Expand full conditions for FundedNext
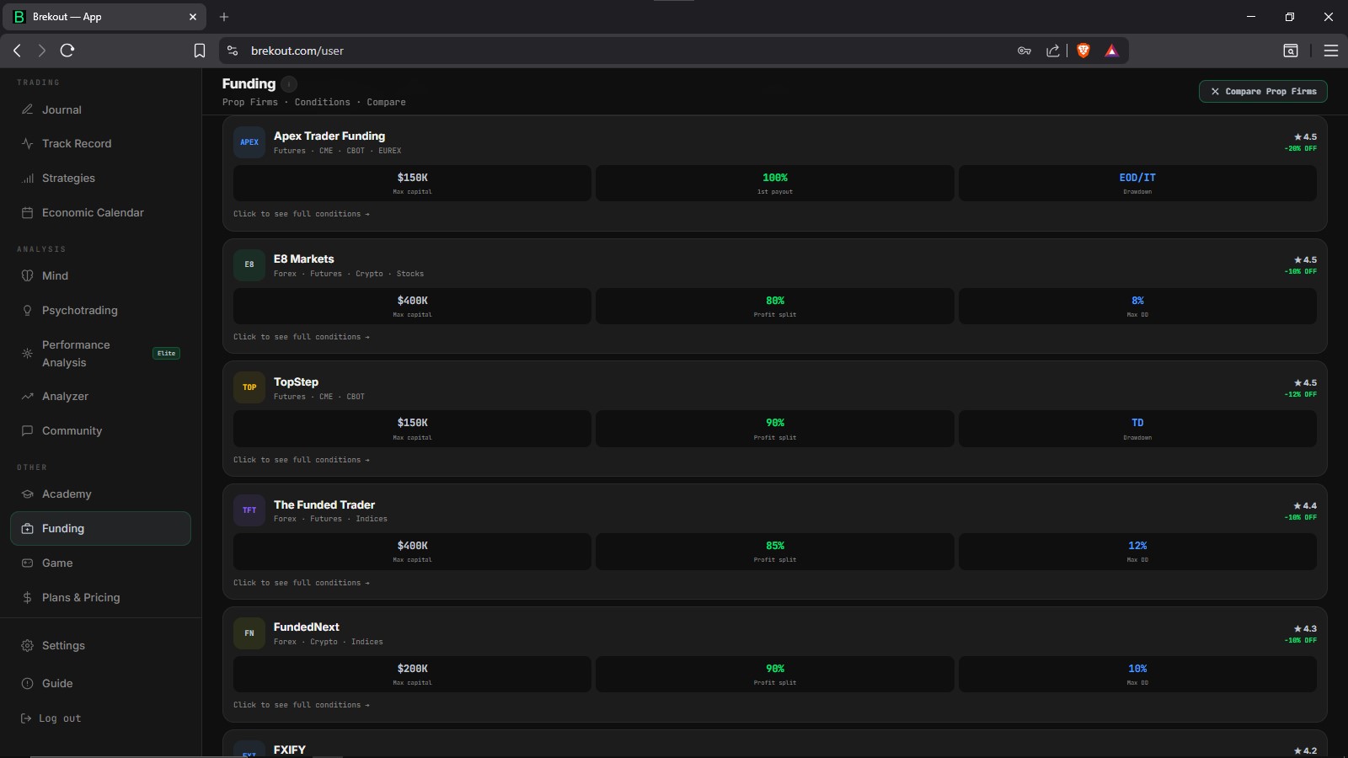 click(x=302, y=705)
